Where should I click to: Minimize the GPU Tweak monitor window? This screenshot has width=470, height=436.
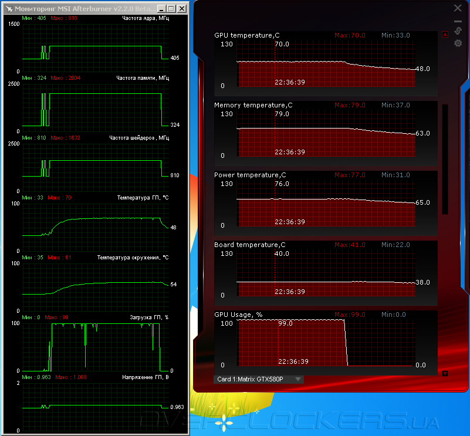click(x=458, y=21)
